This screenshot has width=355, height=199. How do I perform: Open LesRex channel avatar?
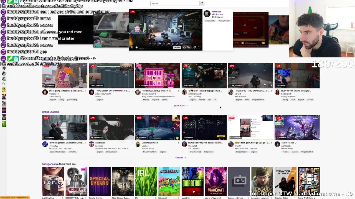pos(138,144)
